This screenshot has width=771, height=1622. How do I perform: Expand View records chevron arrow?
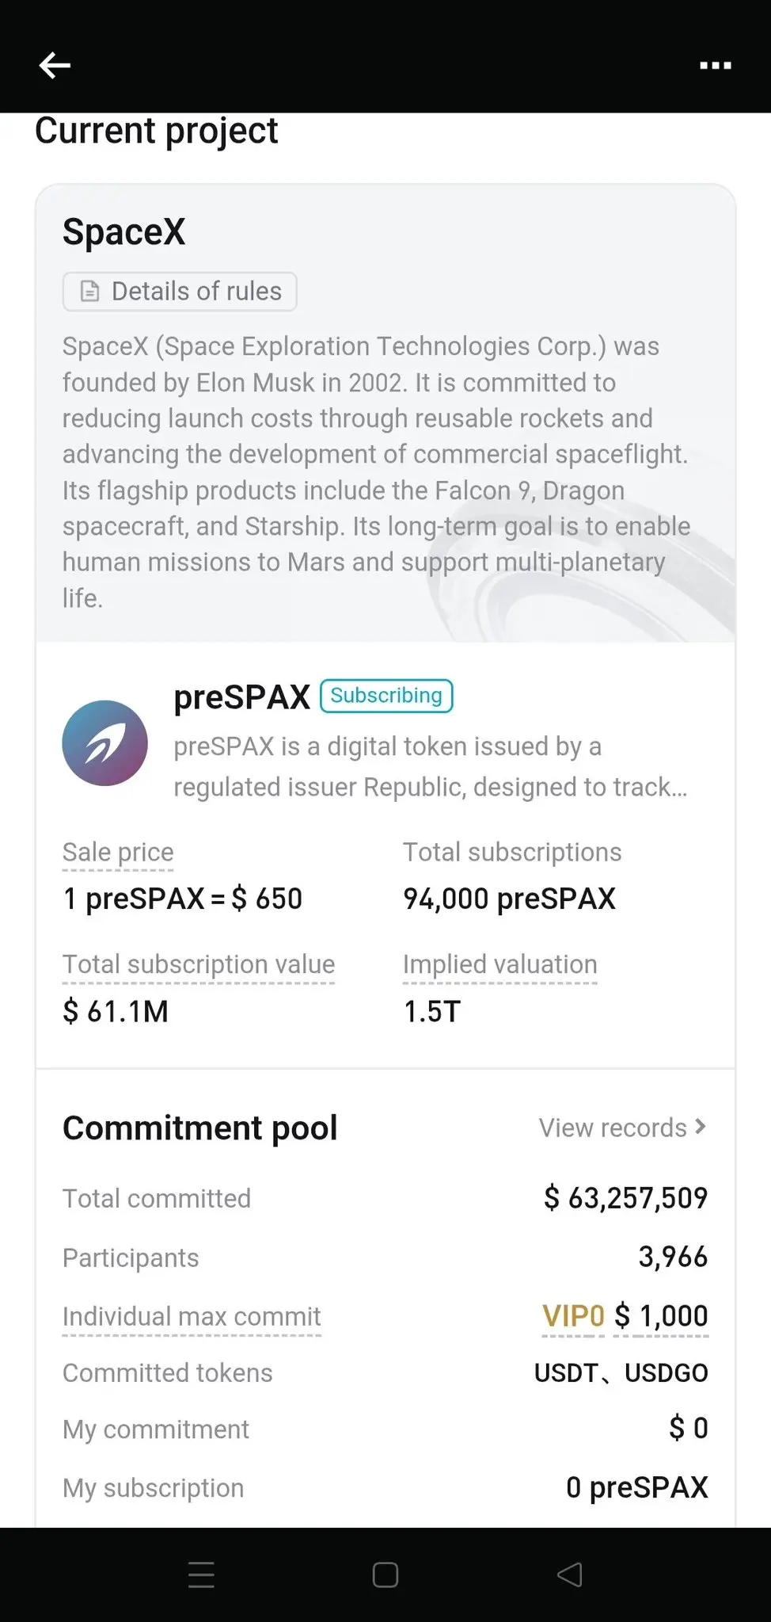click(x=700, y=1127)
